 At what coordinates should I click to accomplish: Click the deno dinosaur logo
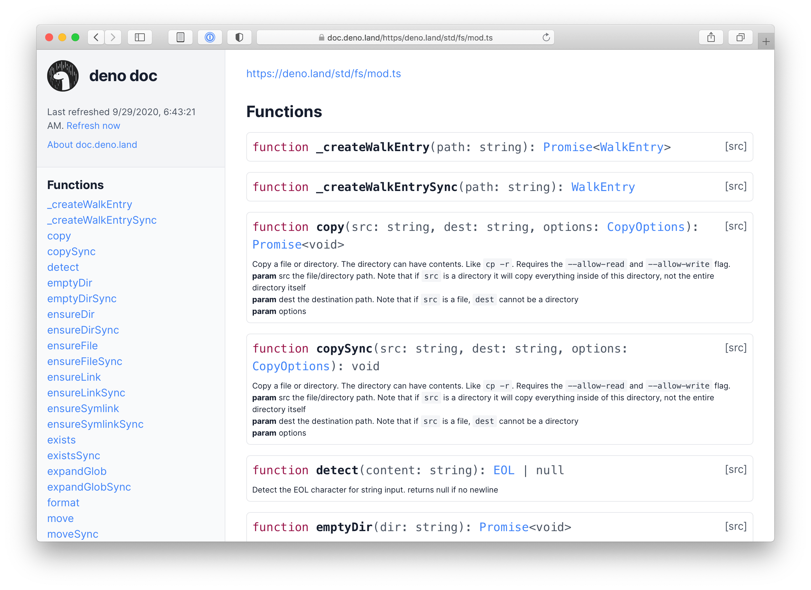click(x=63, y=76)
